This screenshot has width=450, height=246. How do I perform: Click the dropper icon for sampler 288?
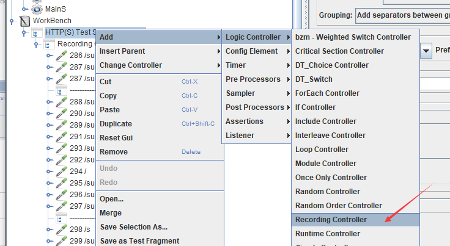pos(61,102)
